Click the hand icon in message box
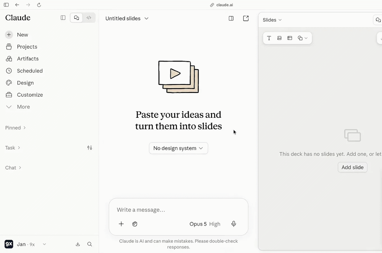Screen dimensions: 382x253 click(135, 224)
